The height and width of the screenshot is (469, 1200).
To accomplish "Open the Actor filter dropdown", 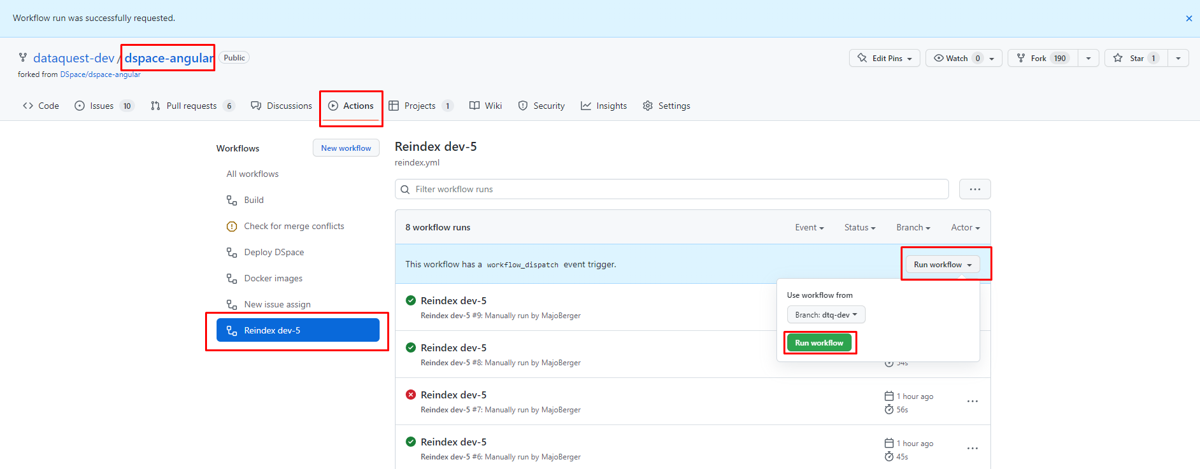I will (966, 227).
